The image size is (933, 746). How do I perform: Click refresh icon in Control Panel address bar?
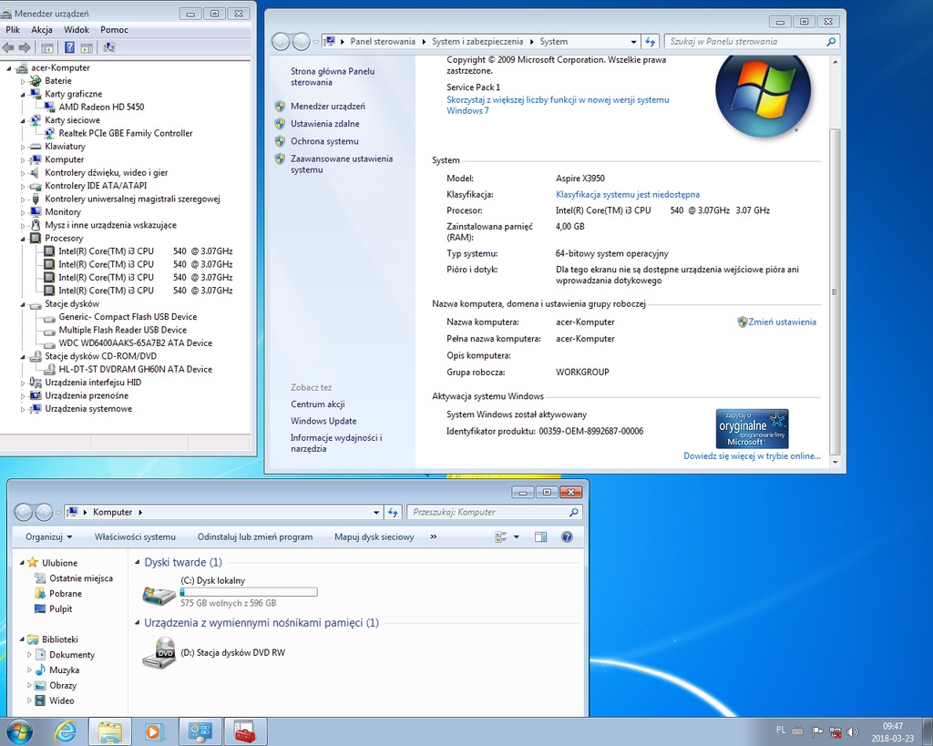(x=650, y=42)
